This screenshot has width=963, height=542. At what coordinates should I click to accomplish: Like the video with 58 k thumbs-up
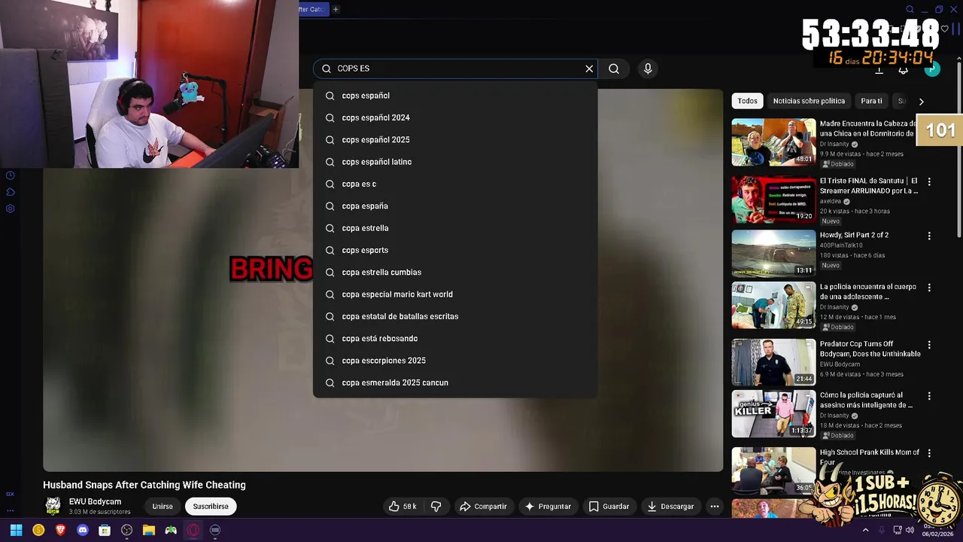pyautogui.click(x=403, y=507)
